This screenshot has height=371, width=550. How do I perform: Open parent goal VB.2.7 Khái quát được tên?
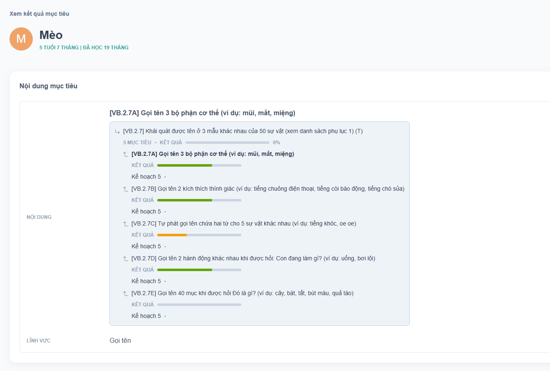[243, 131]
